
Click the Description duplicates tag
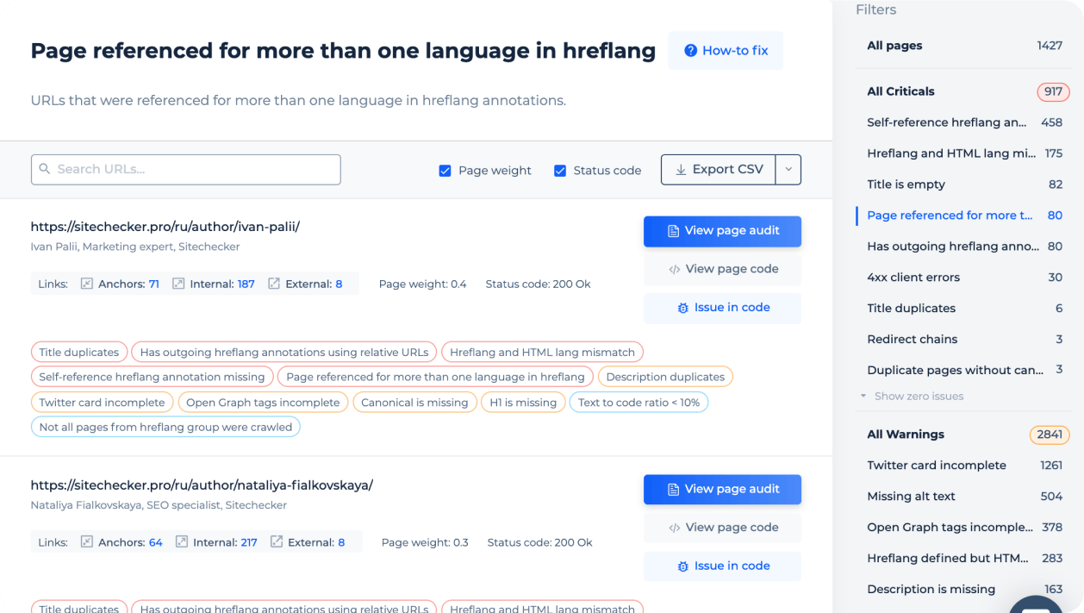pos(665,377)
